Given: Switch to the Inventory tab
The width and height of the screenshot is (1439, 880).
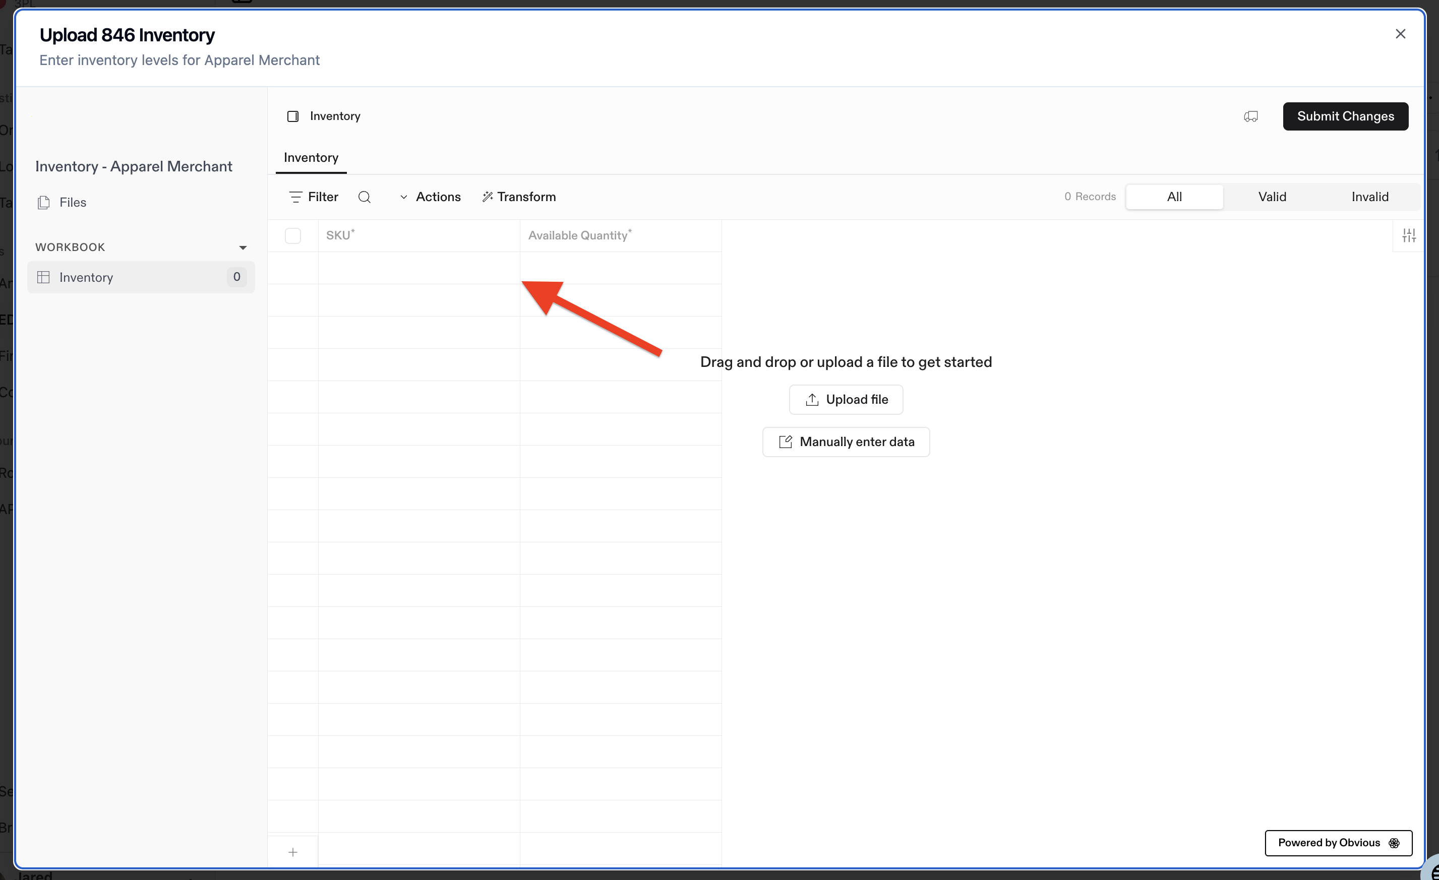Looking at the screenshot, I should pos(311,158).
